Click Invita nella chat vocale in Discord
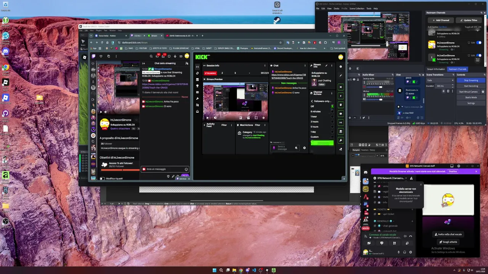 [448, 234]
